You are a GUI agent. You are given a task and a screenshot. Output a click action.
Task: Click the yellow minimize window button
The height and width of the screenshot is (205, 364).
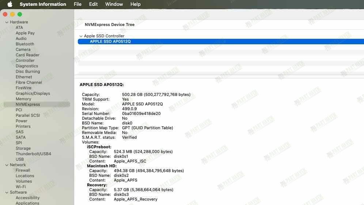12,14
